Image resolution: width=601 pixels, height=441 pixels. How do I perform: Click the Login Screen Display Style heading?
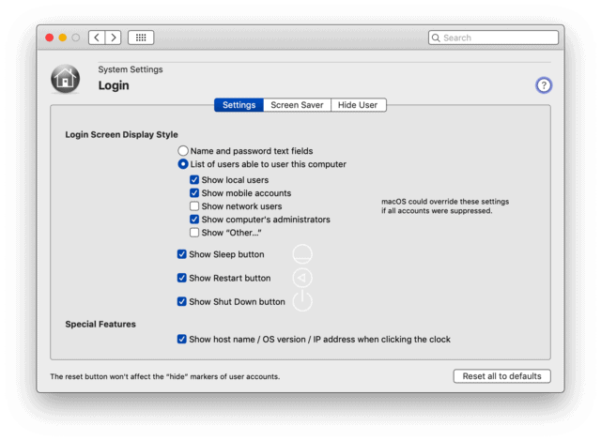[121, 134]
